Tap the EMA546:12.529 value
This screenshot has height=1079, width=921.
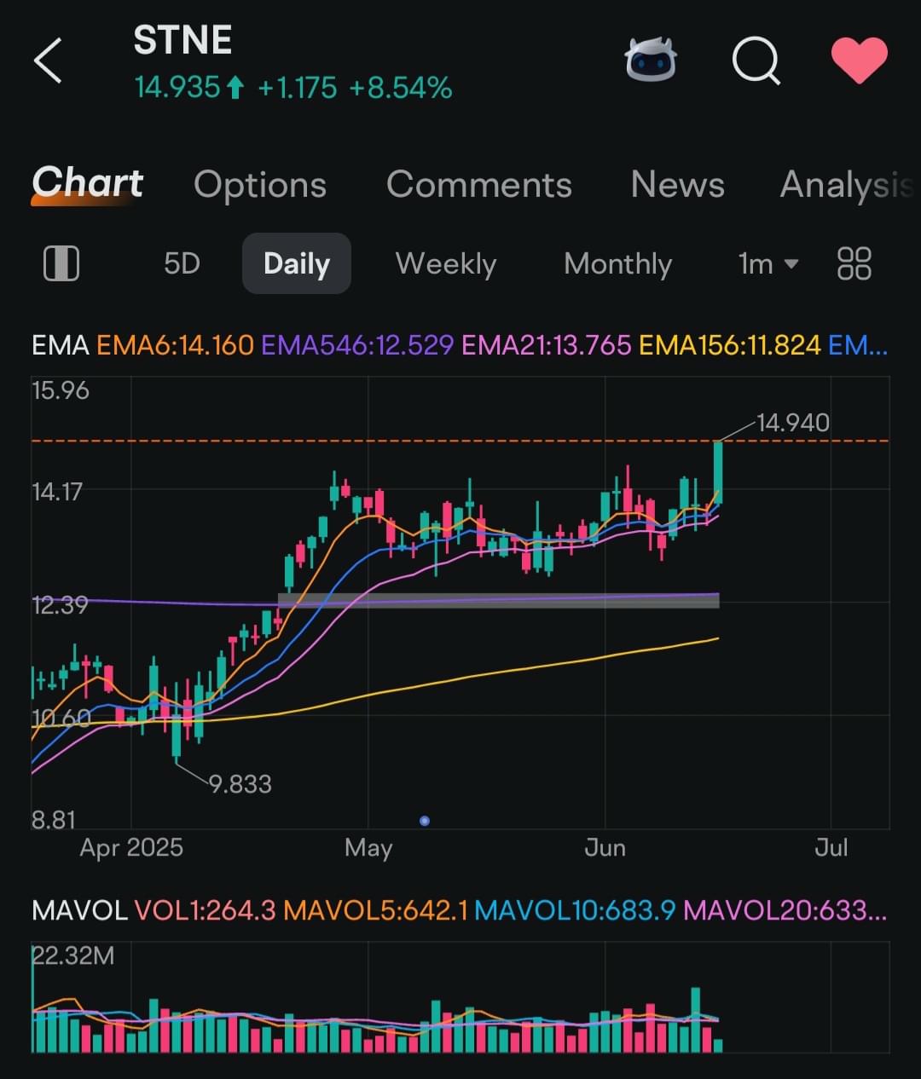[x=357, y=345]
